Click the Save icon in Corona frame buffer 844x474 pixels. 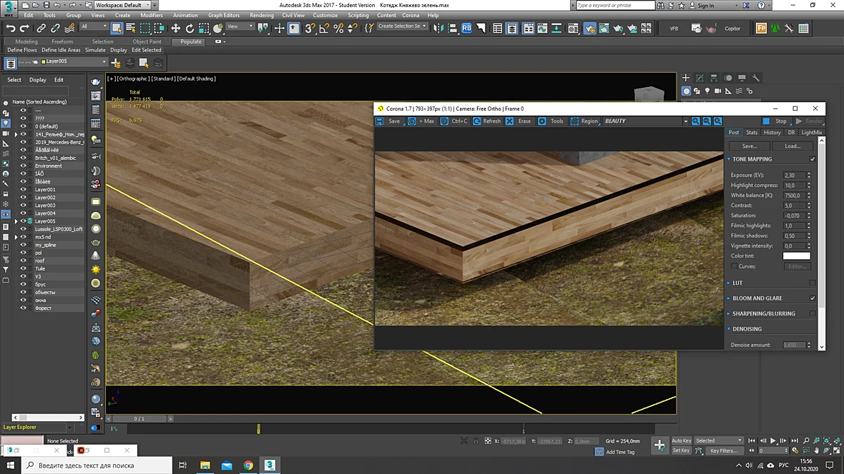(380, 121)
